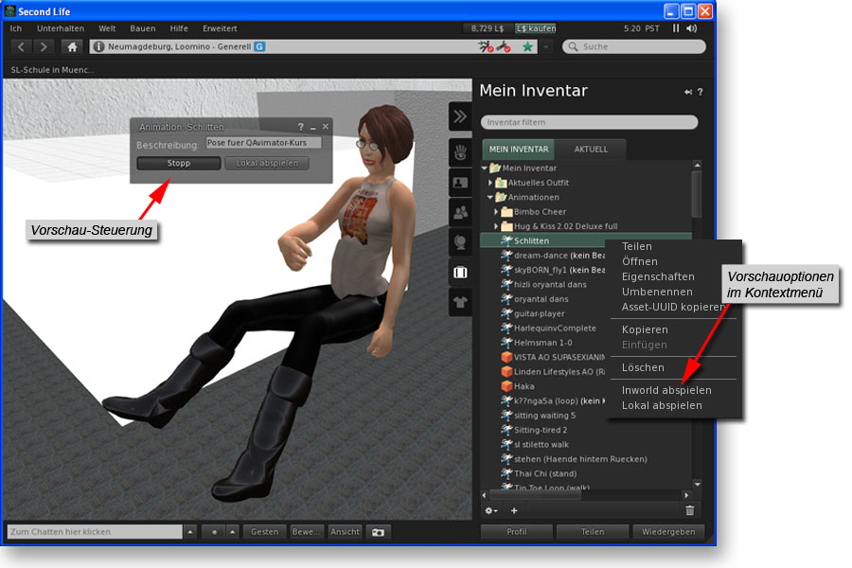
Task: Expand the Bimbo Cheer folder
Action: [x=496, y=212]
